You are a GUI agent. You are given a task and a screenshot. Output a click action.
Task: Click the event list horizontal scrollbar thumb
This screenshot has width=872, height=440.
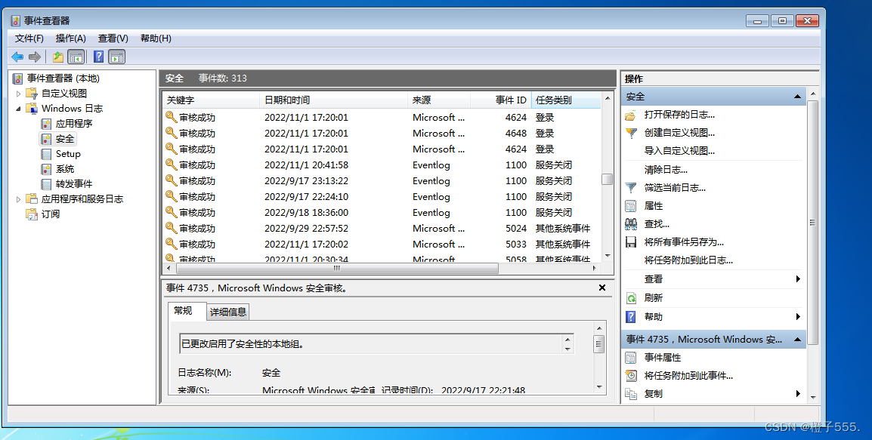pyautogui.click(x=336, y=269)
